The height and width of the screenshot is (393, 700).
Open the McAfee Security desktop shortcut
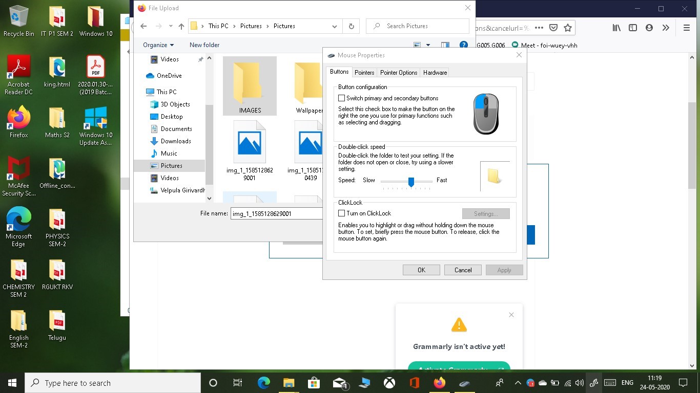tap(19, 177)
